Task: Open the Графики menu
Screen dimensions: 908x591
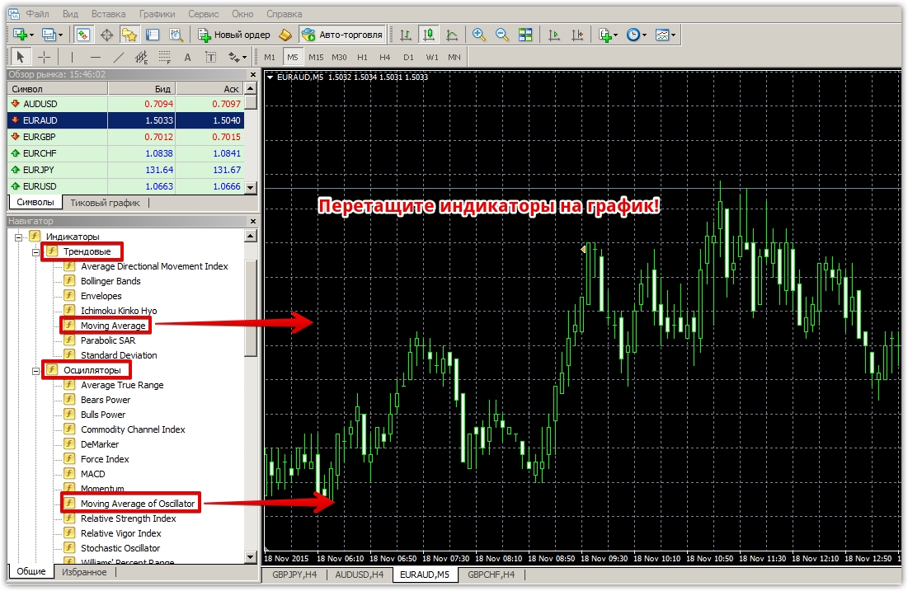Action: [x=157, y=14]
